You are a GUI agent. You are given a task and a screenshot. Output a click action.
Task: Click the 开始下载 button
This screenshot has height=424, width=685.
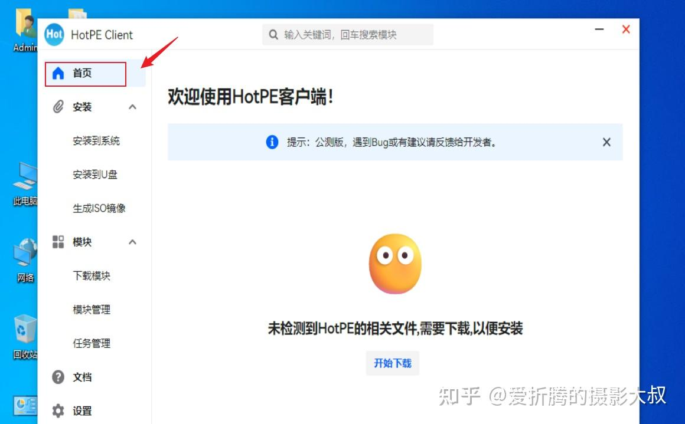pos(392,363)
